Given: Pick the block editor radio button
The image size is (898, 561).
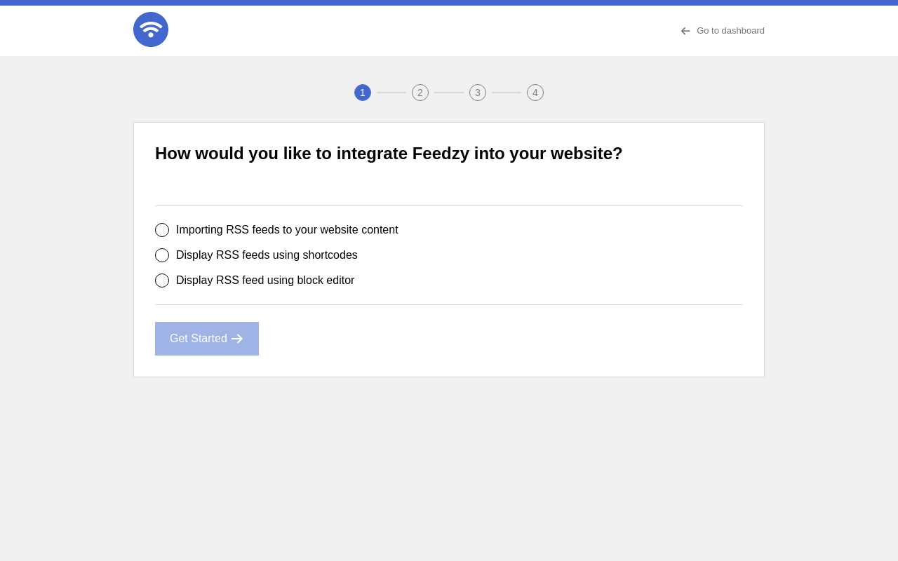Looking at the screenshot, I should tap(162, 280).
